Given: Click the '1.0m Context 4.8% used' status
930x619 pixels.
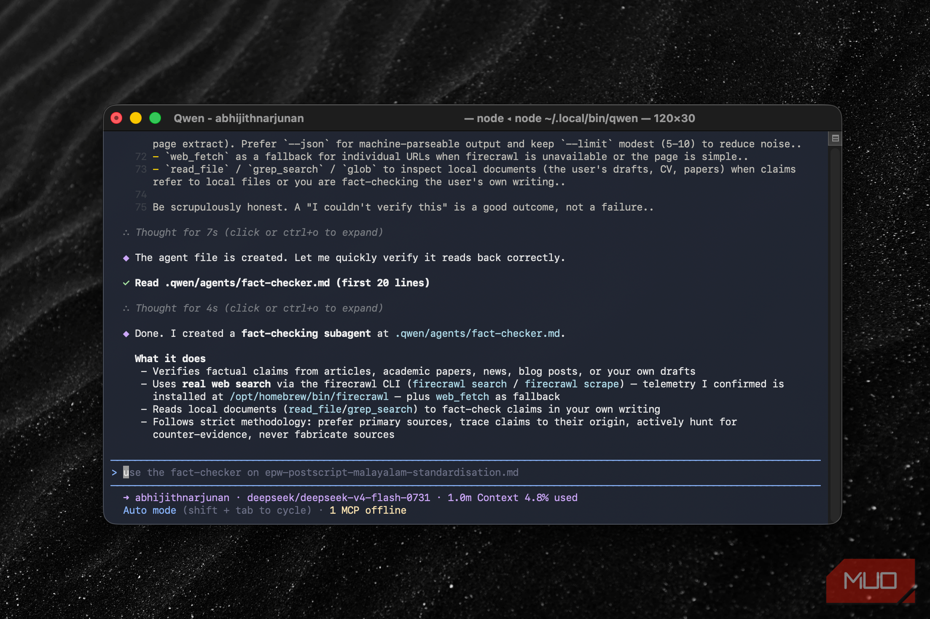Looking at the screenshot, I should tap(513, 498).
